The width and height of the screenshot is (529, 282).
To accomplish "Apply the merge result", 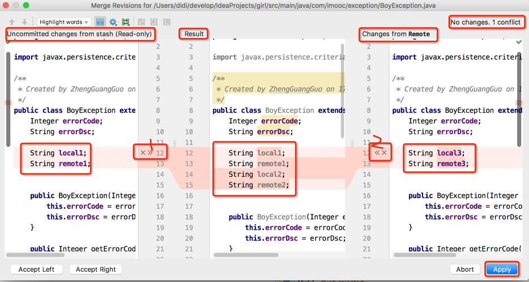I will pos(502,269).
